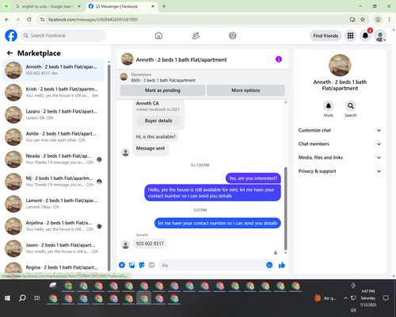The height and width of the screenshot is (317, 396).
Task: Expand Media, files and links section
Action: 340,158
